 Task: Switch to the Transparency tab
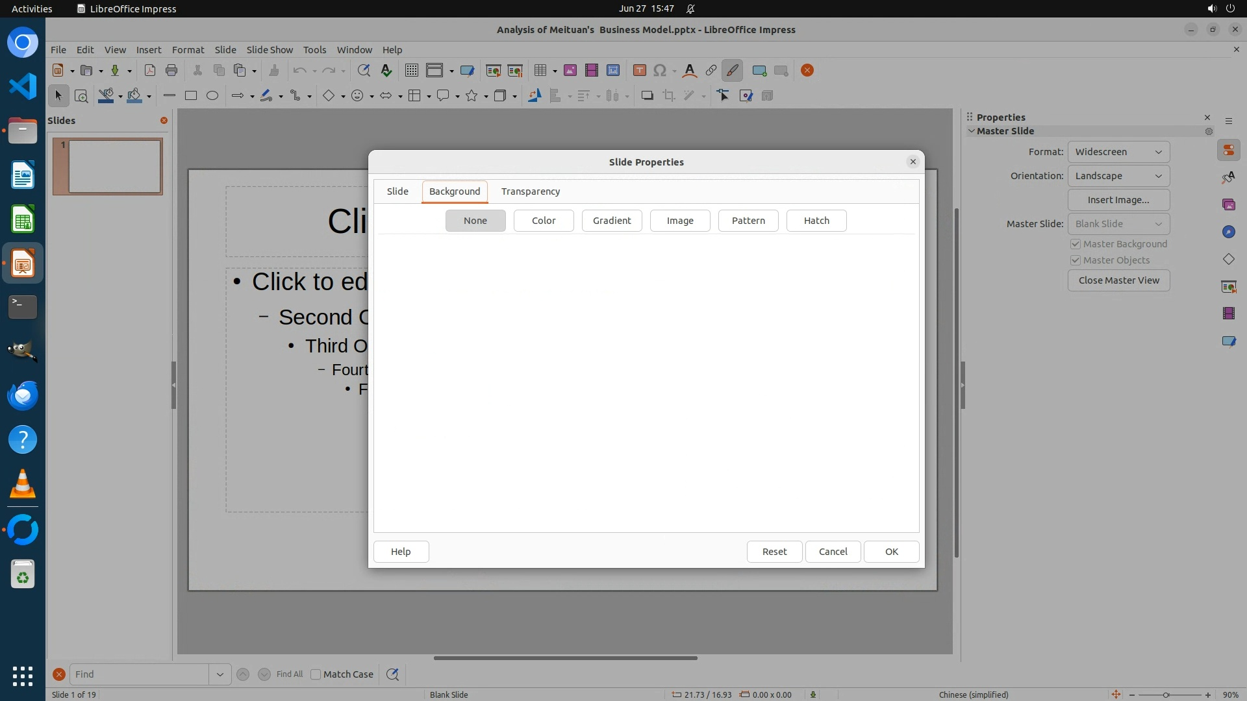coord(530,191)
